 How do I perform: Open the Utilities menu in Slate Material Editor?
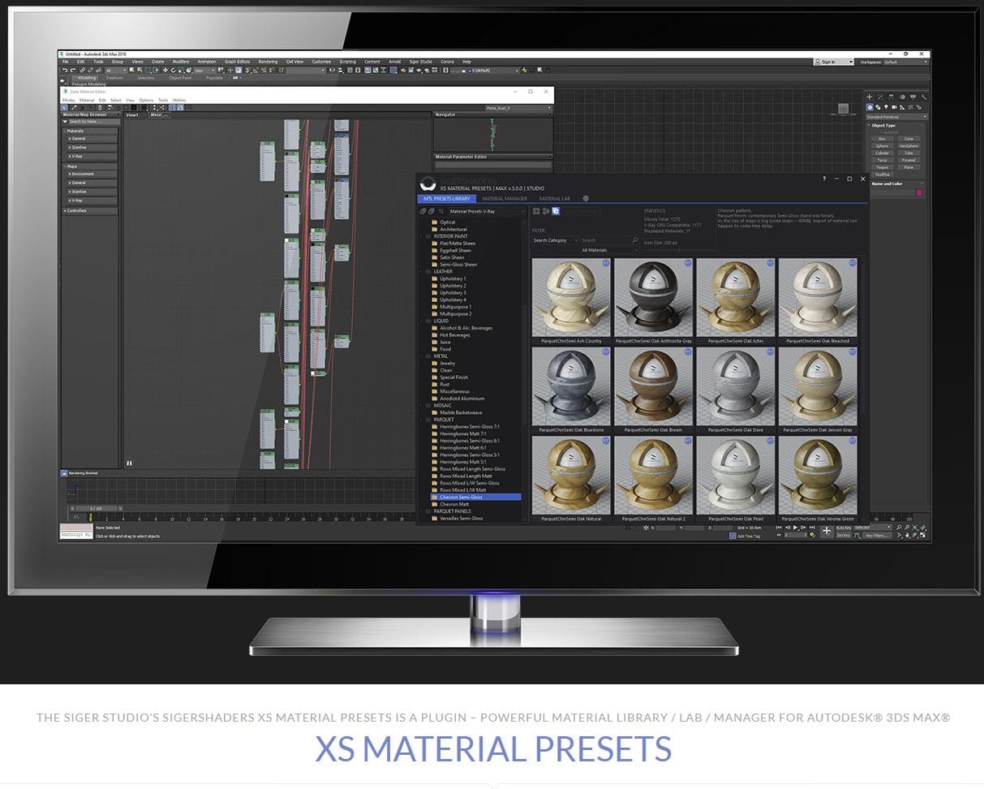tap(179, 100)
